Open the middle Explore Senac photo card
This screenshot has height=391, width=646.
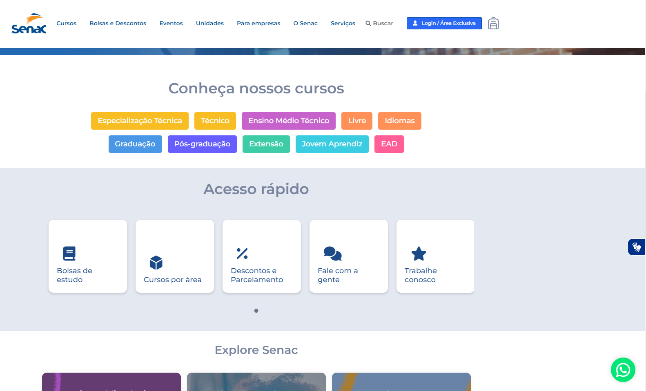[x=256, y=382]
